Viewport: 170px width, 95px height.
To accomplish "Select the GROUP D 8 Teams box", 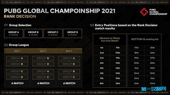I will (x=73, y=33).
